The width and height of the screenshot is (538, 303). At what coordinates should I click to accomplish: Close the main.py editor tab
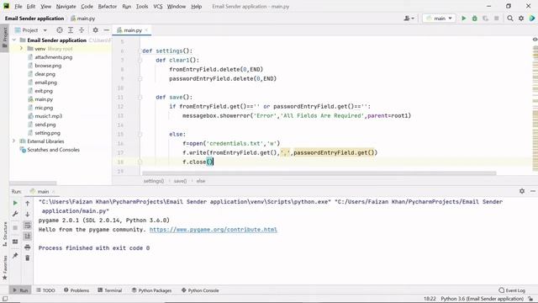click(x=146, y=30)
